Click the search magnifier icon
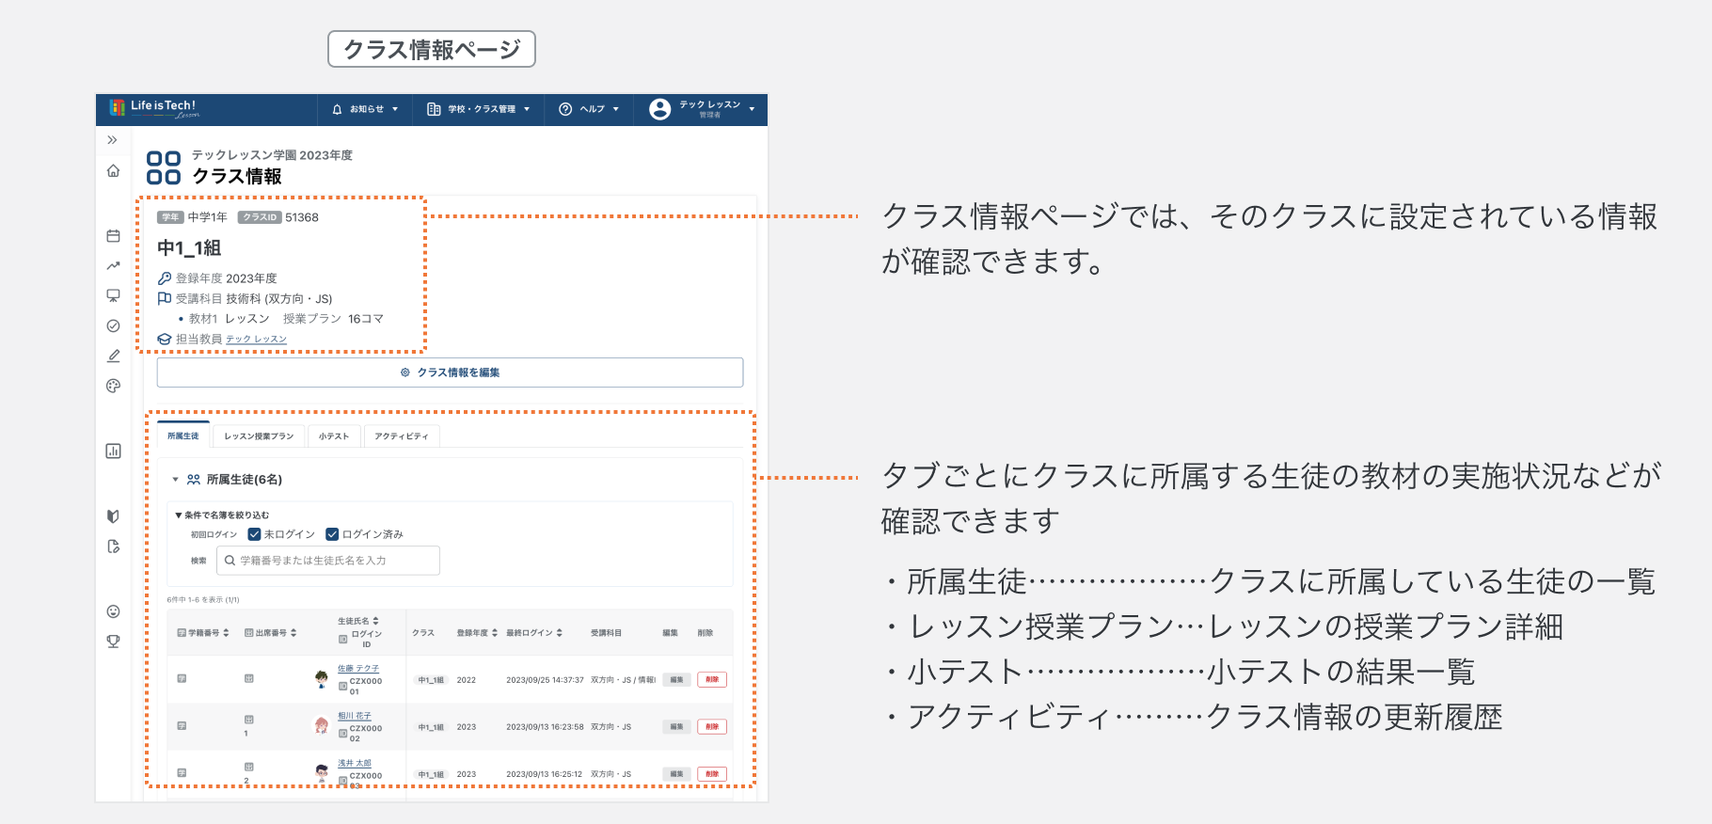This screenshot has height=824, width=1712. pyautogui.click(x=230, y=561)
